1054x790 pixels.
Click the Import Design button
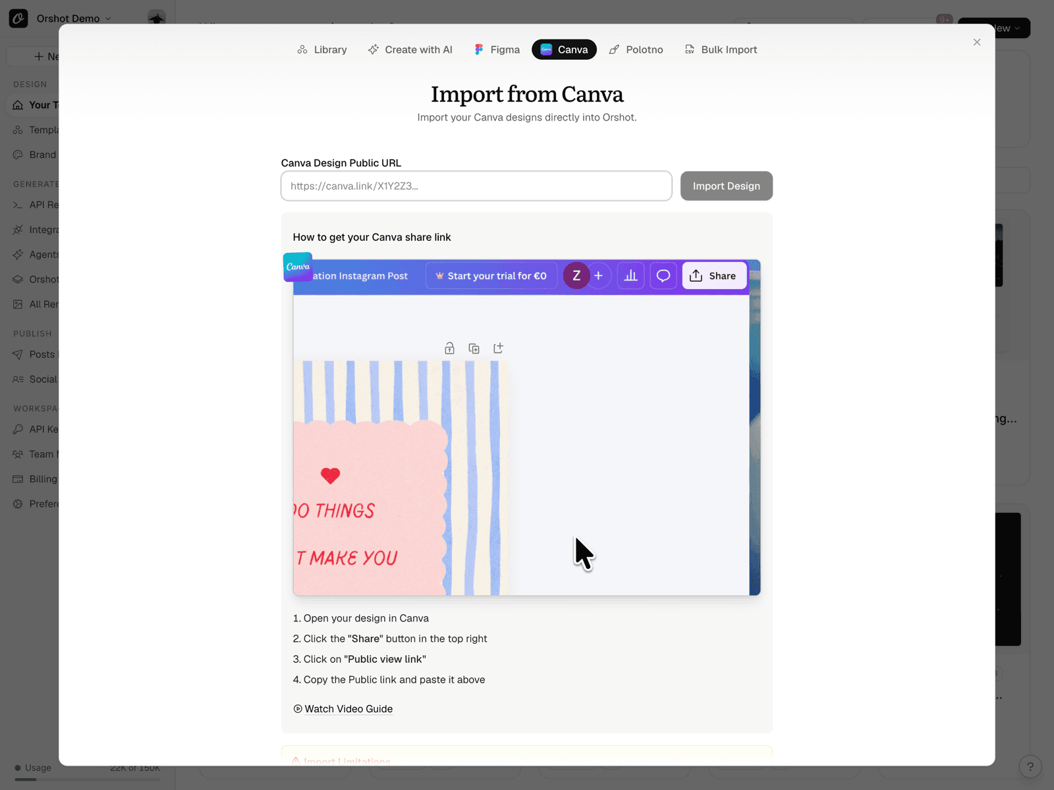point(726,186)
